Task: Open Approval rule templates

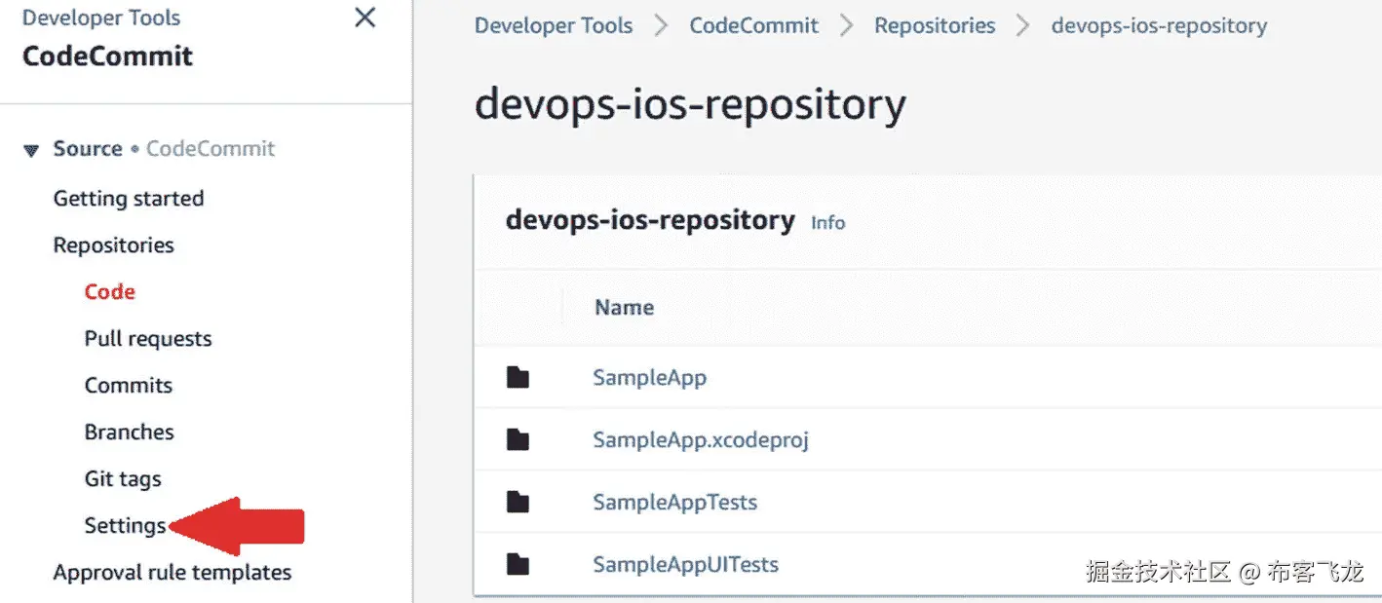Action: 173,573
